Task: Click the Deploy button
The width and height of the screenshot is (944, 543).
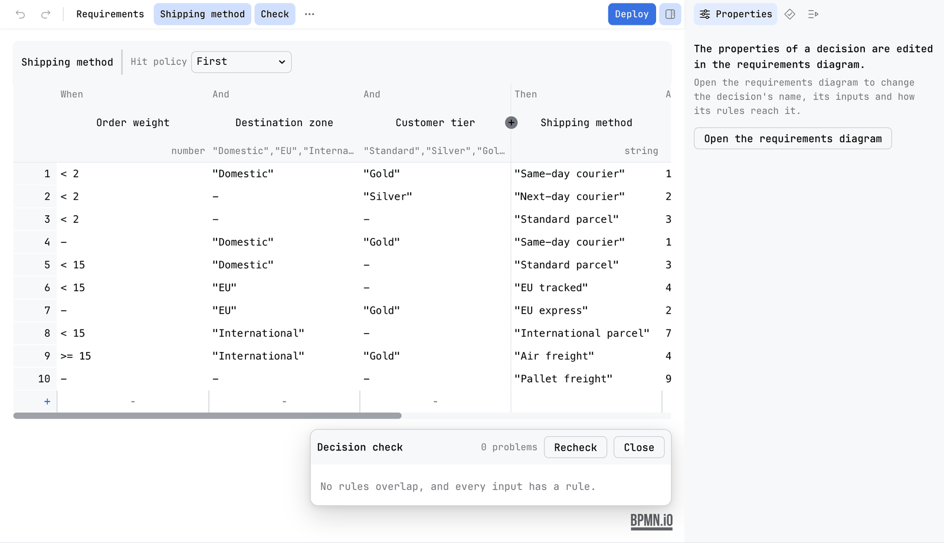Action: (631, 14)
